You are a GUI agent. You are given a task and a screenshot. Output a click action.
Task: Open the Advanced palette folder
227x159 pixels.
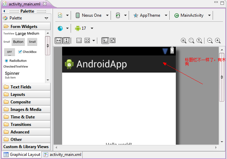pyautogui.click(x=27, y=132)
